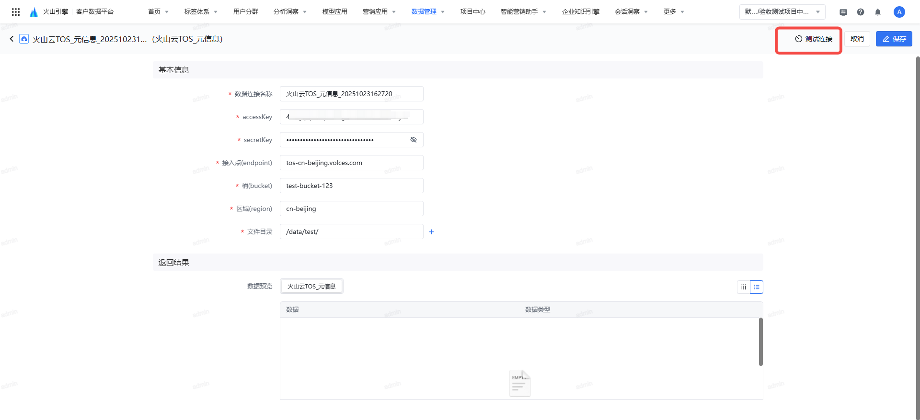Click the 桶(bucket) input field

pyautogui.click(x=351, y=186)
